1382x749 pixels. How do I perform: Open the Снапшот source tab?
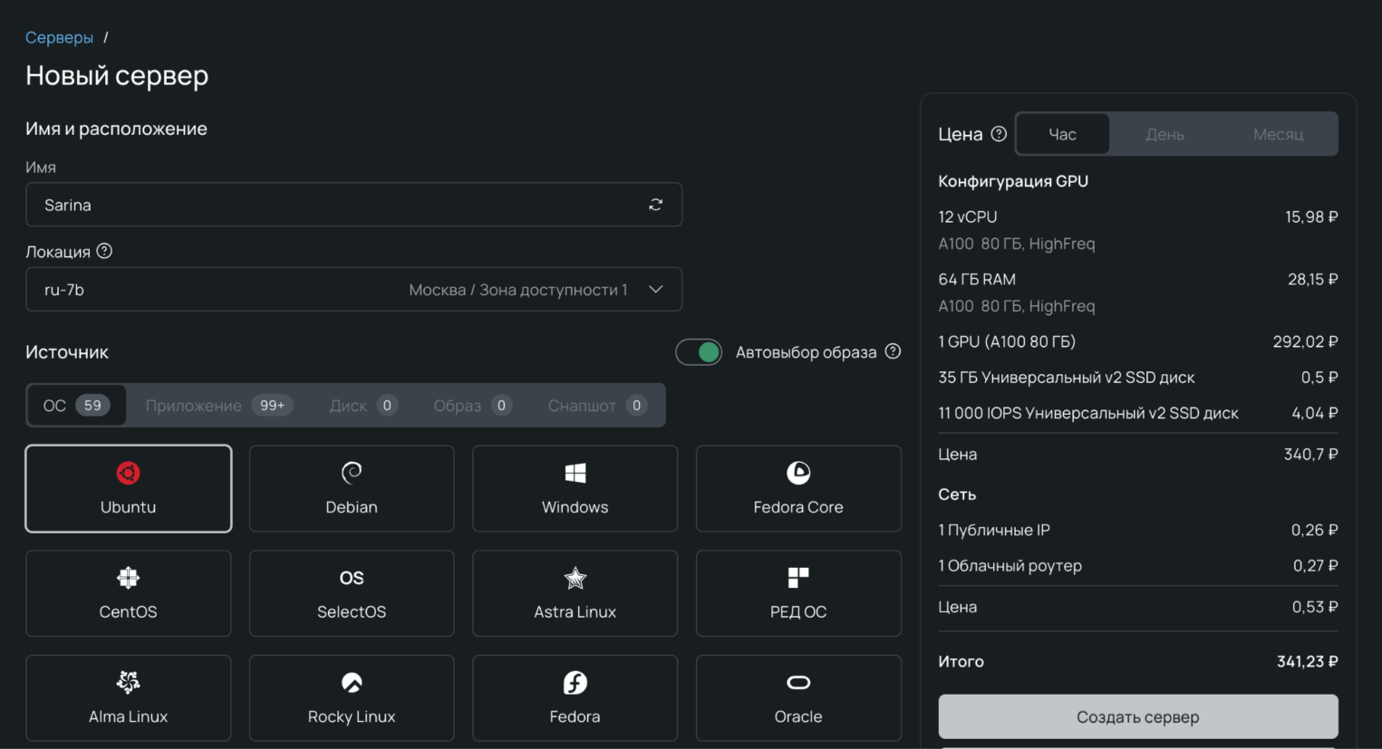[597, 405]
